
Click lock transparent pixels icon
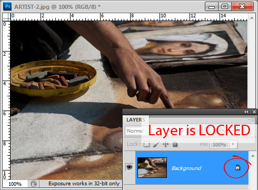pos(146,144)
